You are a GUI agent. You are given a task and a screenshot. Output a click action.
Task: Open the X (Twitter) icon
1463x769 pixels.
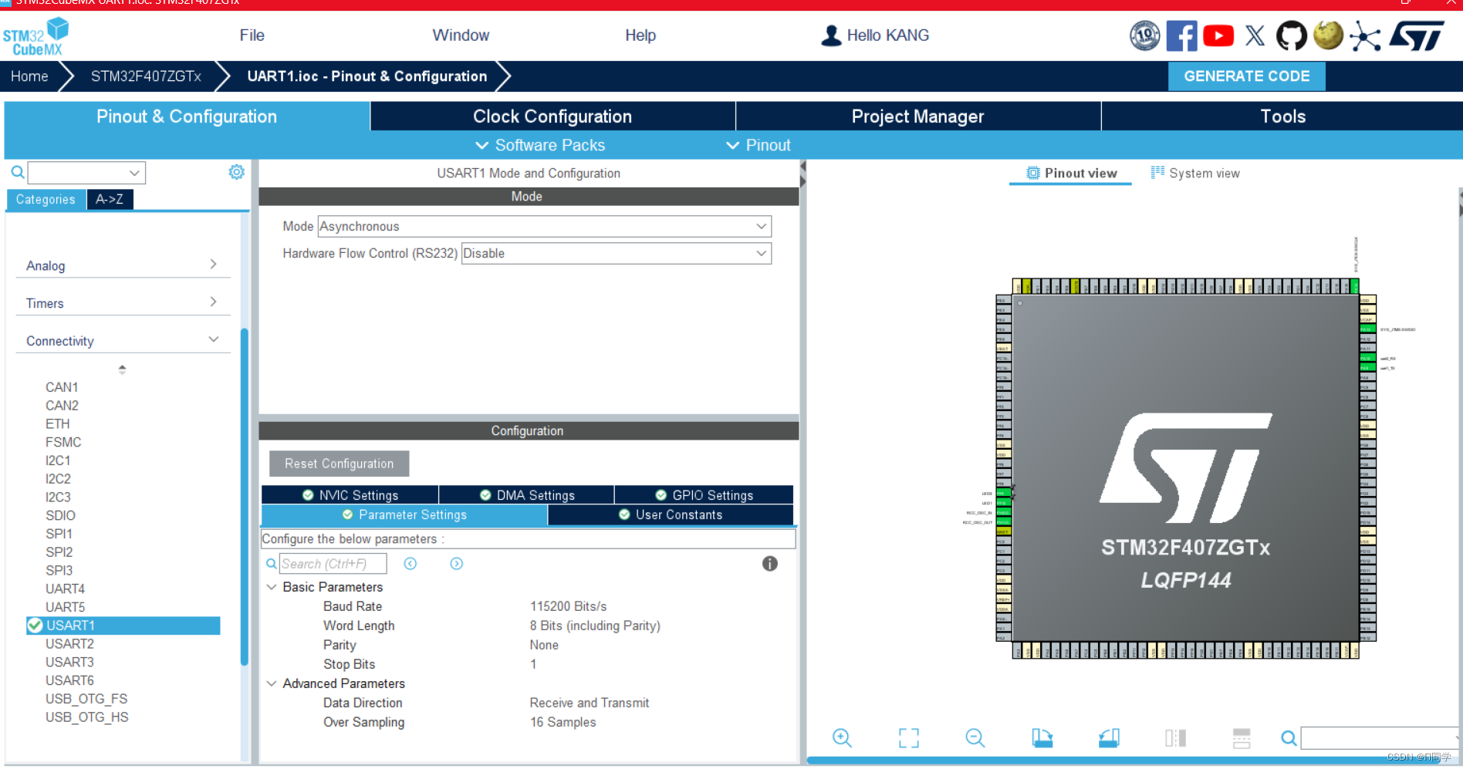1255,35
